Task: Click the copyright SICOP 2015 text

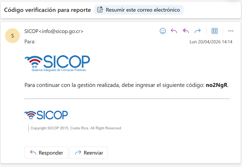Action: [x=75, y=128]
